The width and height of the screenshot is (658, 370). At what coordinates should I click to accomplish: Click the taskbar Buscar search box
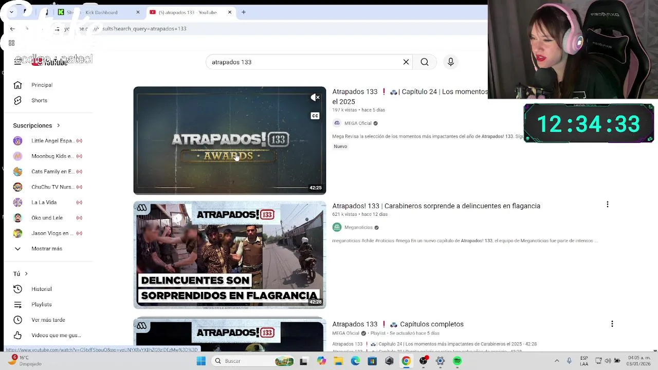pos(253,361)
